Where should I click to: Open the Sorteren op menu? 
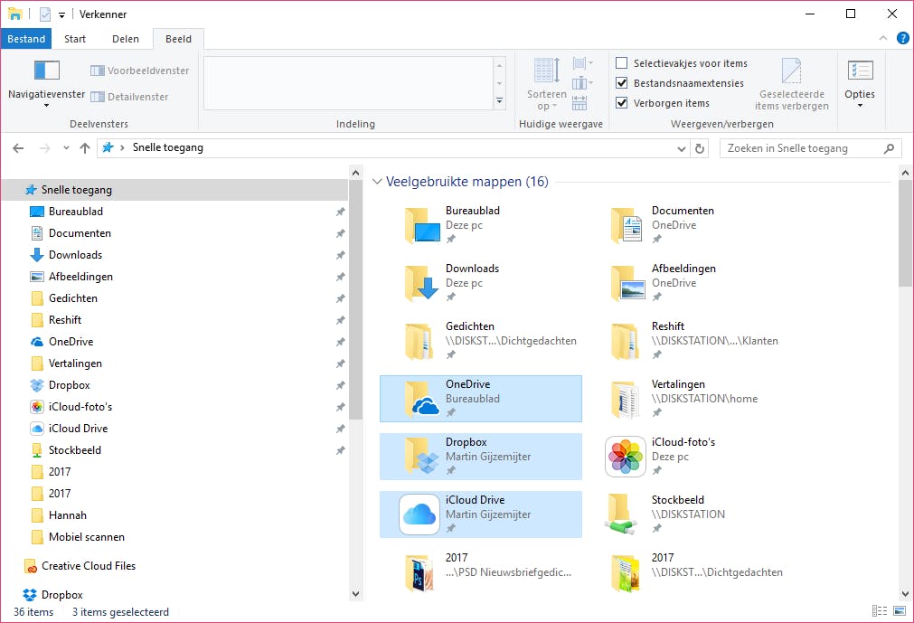tap(546, 84)
